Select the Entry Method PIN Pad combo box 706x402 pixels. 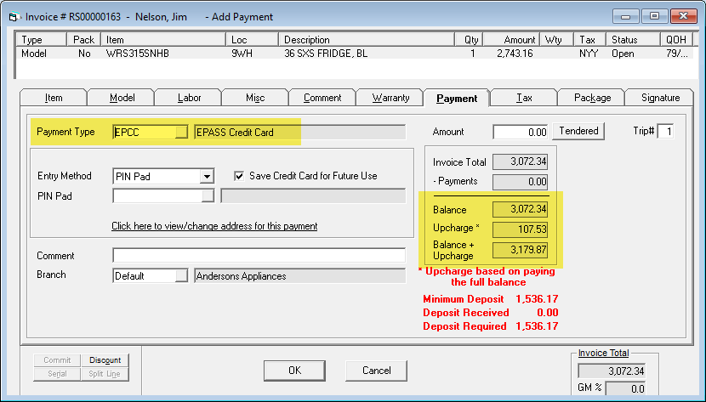pos(163,176)
